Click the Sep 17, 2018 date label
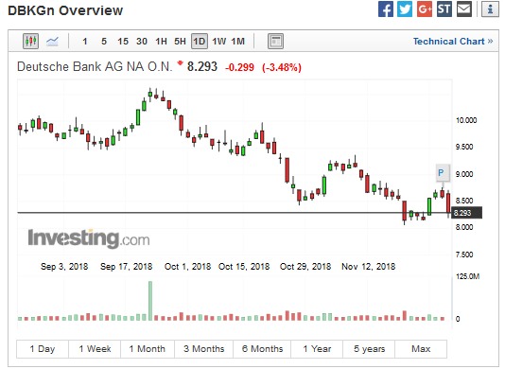This screenshot has width=505, height=369. point(126,267)
